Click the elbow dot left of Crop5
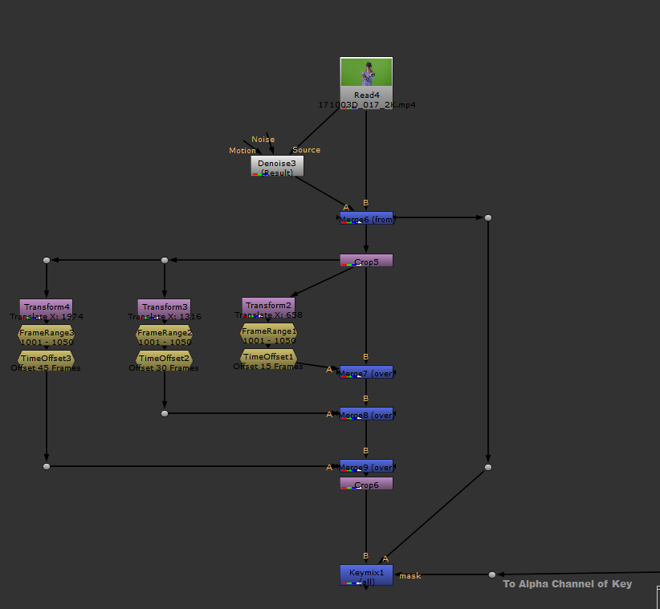660x609 pixels. tap(164, 260)
